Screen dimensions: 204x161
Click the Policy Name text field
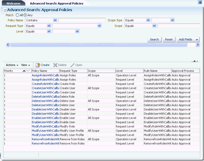82,20
